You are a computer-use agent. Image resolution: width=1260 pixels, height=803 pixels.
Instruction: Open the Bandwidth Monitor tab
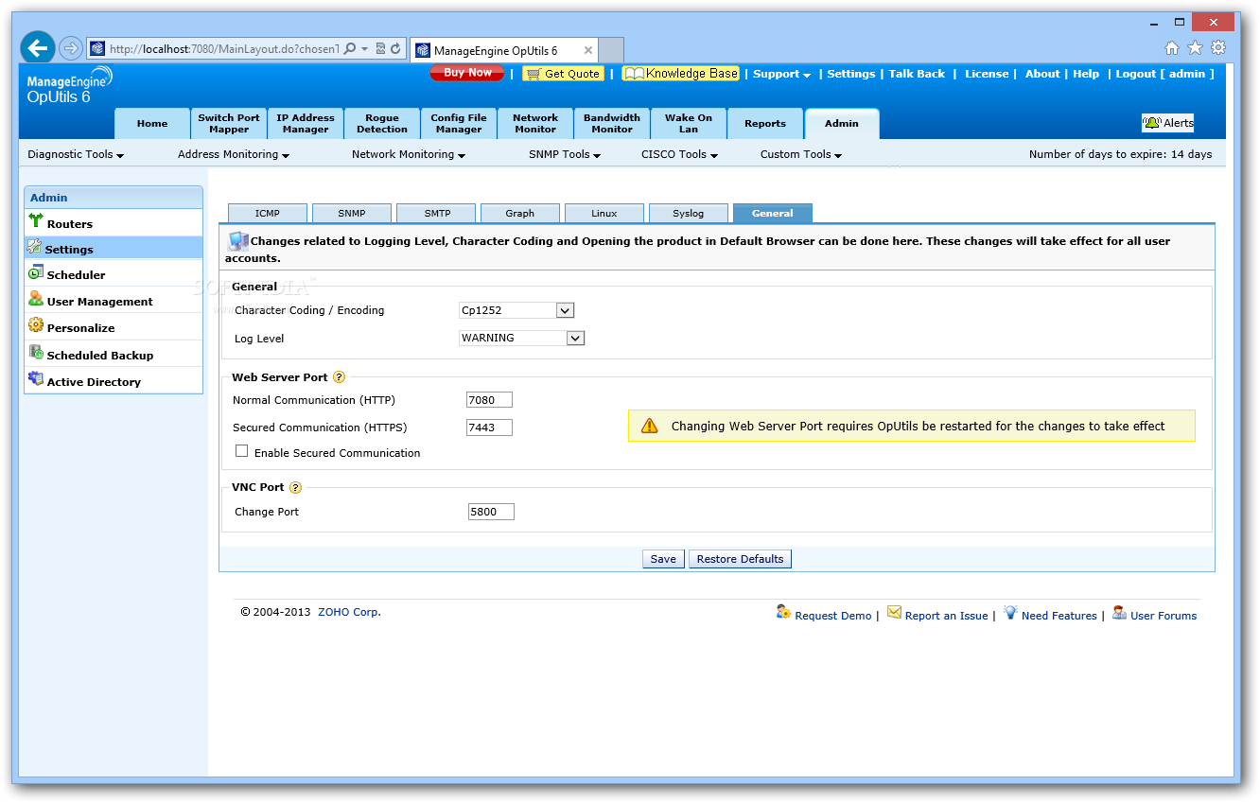click(612, 124)
